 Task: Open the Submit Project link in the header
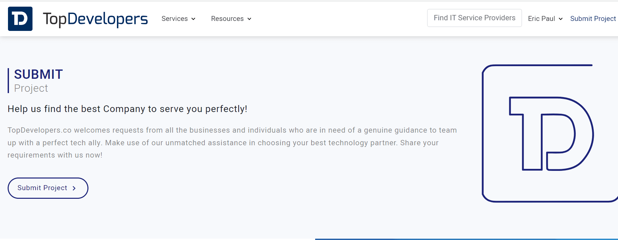pyautogui.click(x=593, y=19)
